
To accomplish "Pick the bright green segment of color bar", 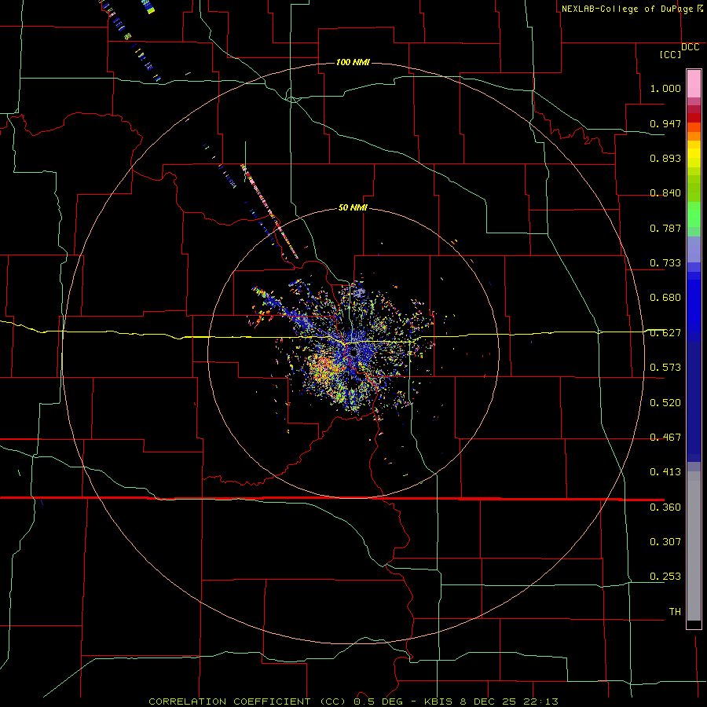I will pos(694,214).
